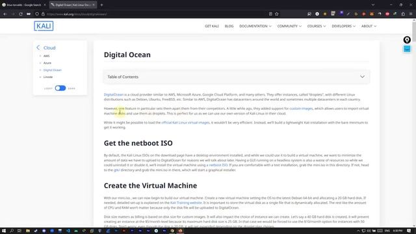This screenshot has width=416, height=234.
Task: Click the Get the netboot ISO heading
Action: tap(138, 143)
